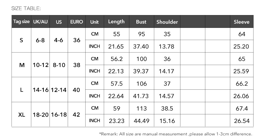266x140 pixels.
Task: Select the S tag size cell
Action: 21,40
